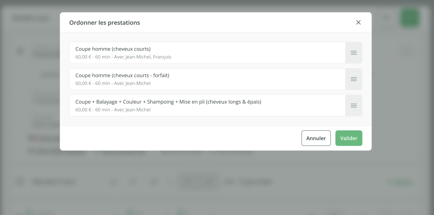This screenshot has width=434, height=215.
Task: Click Avec Jean-Michel under the Balayage service
Action: 132,110
